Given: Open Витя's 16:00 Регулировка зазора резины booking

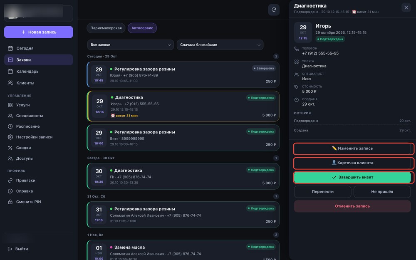Looking at the screenshot, I should (183, 138).
